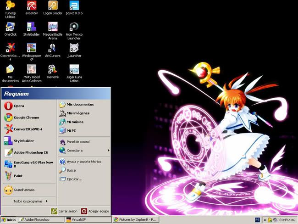
Task: Click the ArtCursors desktop shortcut
Action: (53, 50)
